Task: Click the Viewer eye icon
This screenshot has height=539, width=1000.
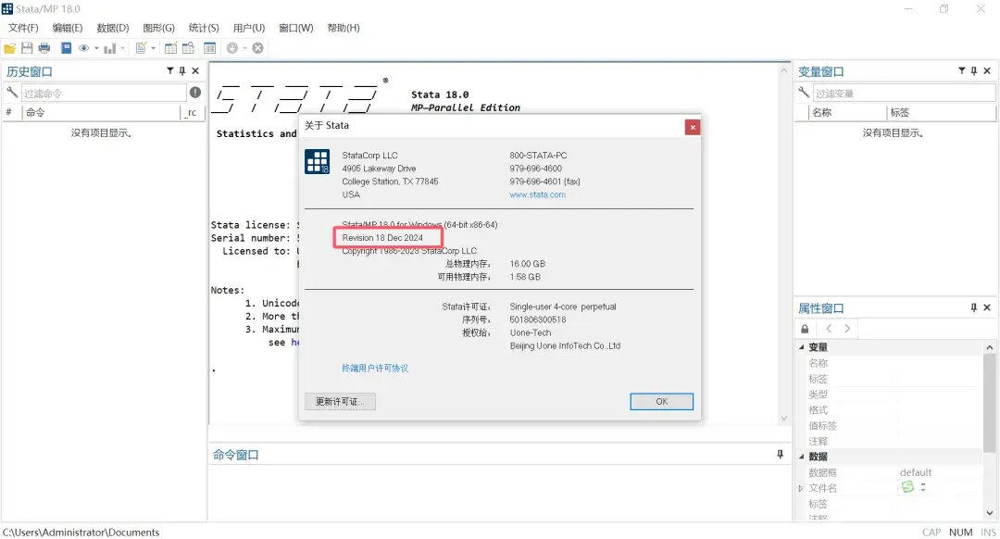Action: pyautogui.click(x=84, y=48)
